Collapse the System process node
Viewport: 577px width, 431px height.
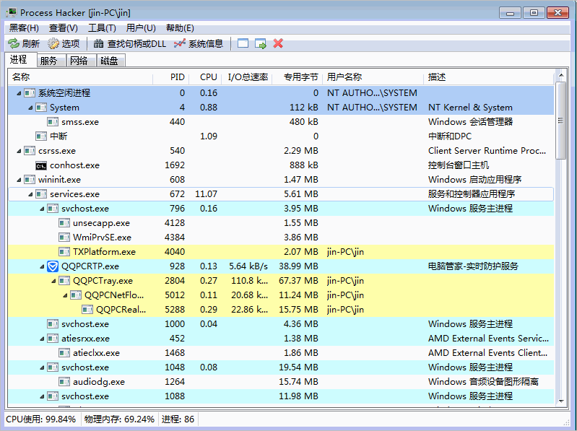pyautogui.click(x=30, y=108)
